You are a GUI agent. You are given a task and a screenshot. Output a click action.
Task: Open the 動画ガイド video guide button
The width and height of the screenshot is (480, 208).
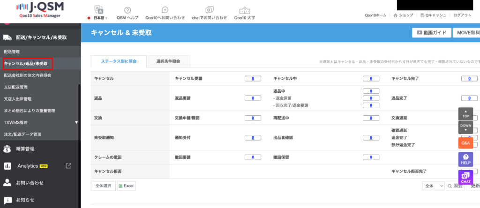(431, 33)
